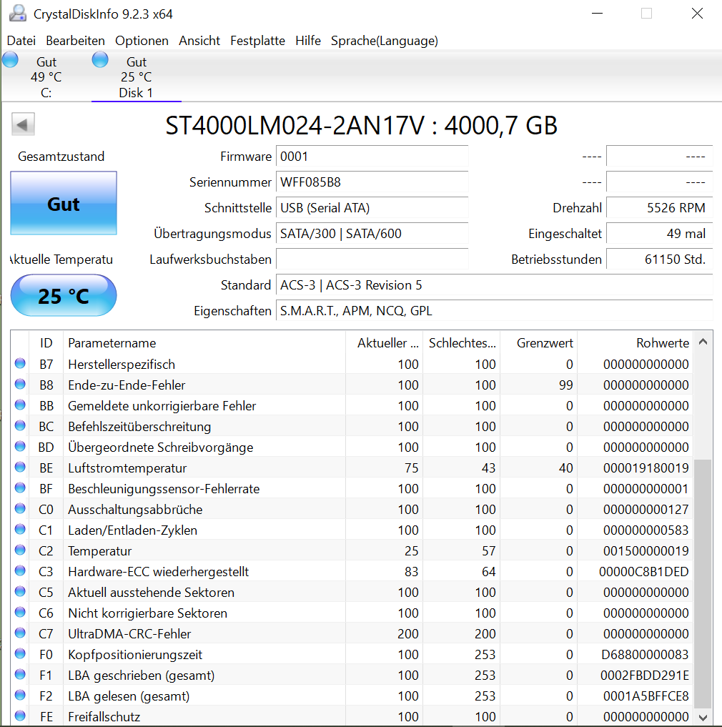Open the Hilfe menu

(308, 41)
